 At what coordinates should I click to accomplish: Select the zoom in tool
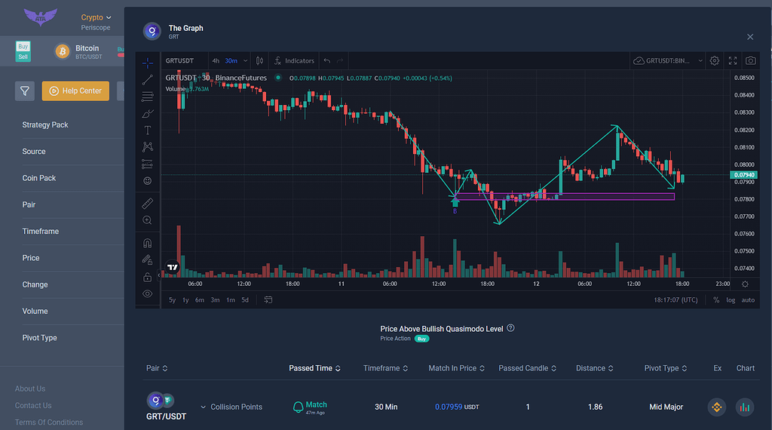click(x=147, y=220)
